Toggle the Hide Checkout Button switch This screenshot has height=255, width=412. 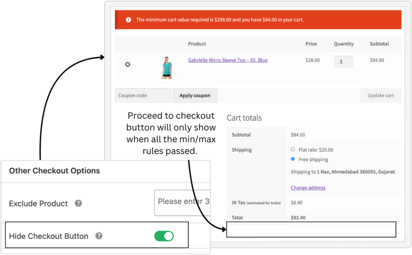click(164, 236)
